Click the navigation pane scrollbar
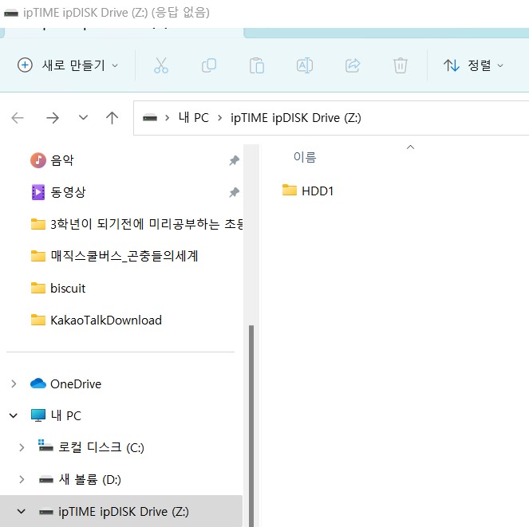 coord(251,426)
